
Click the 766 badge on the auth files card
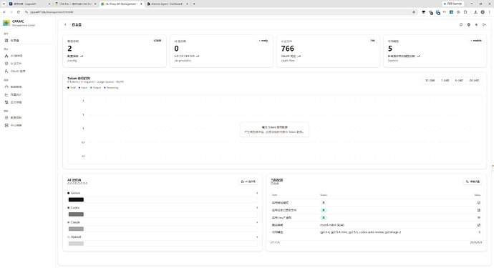(373, 41)
